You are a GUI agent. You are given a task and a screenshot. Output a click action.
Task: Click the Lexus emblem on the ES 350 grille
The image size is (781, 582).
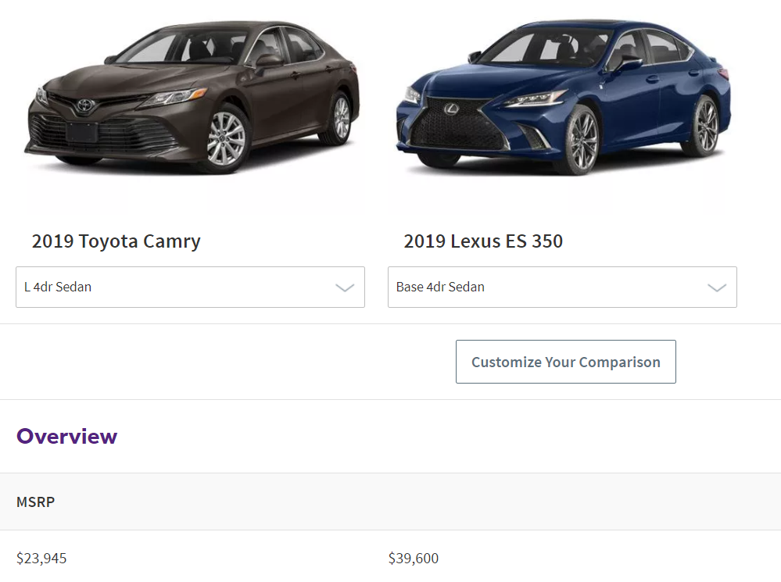coord(452,109)
